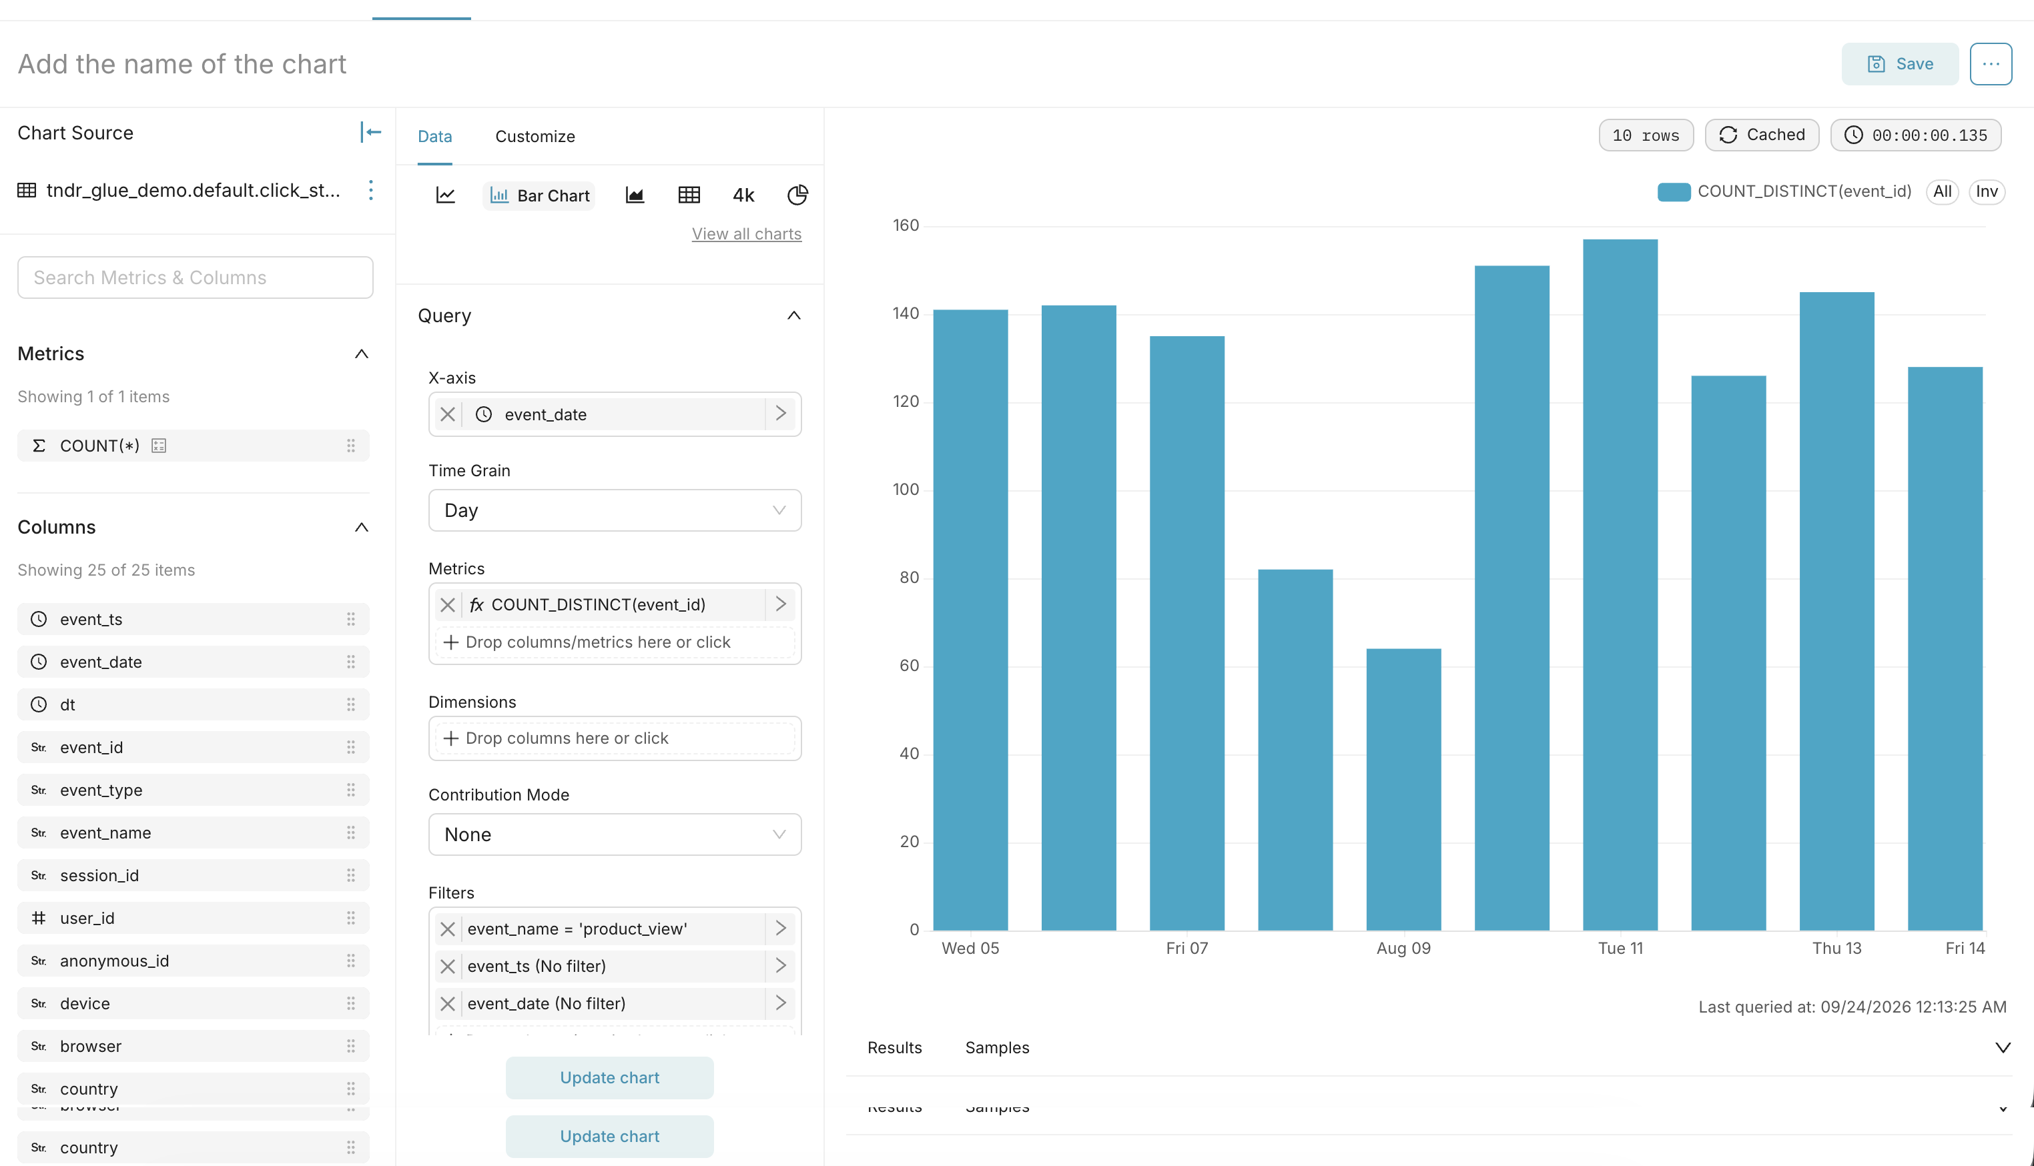Click the Cached refresh indicator
Image resolution: width=2034 pixels, height=1166 pixels.
click(x=1762, y=135)
